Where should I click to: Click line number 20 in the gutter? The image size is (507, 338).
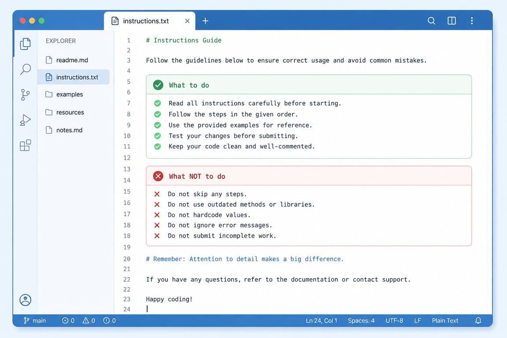[x=127, y=259]
